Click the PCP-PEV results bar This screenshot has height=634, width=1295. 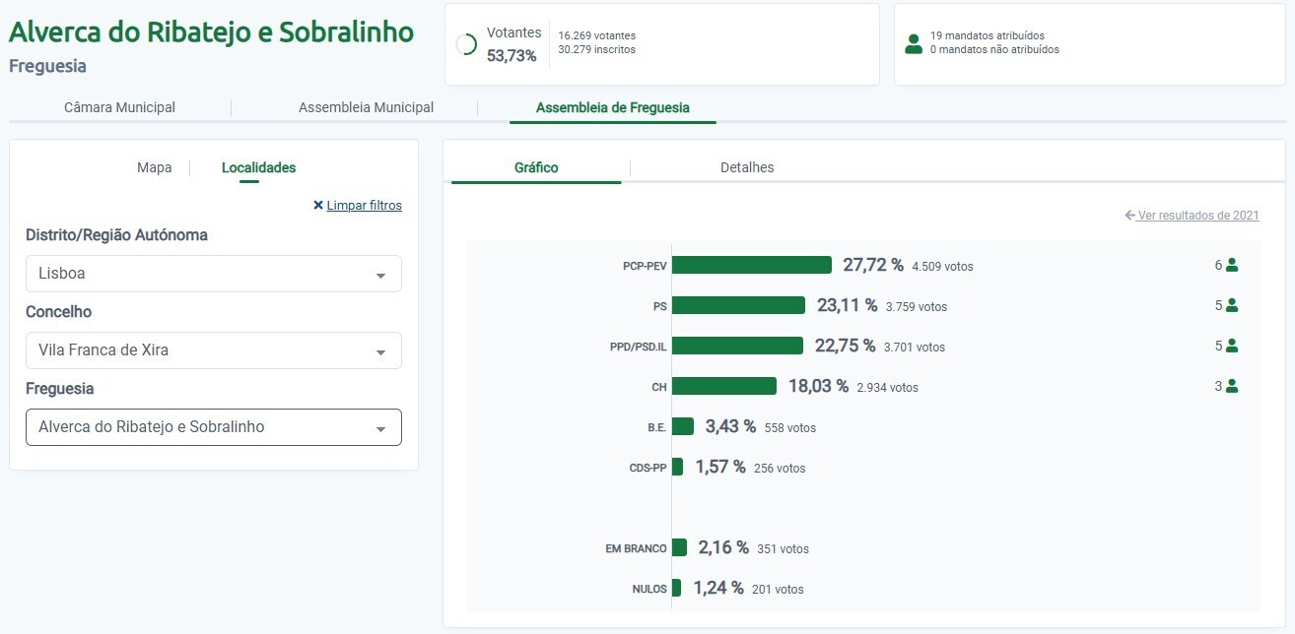(754, 264)
